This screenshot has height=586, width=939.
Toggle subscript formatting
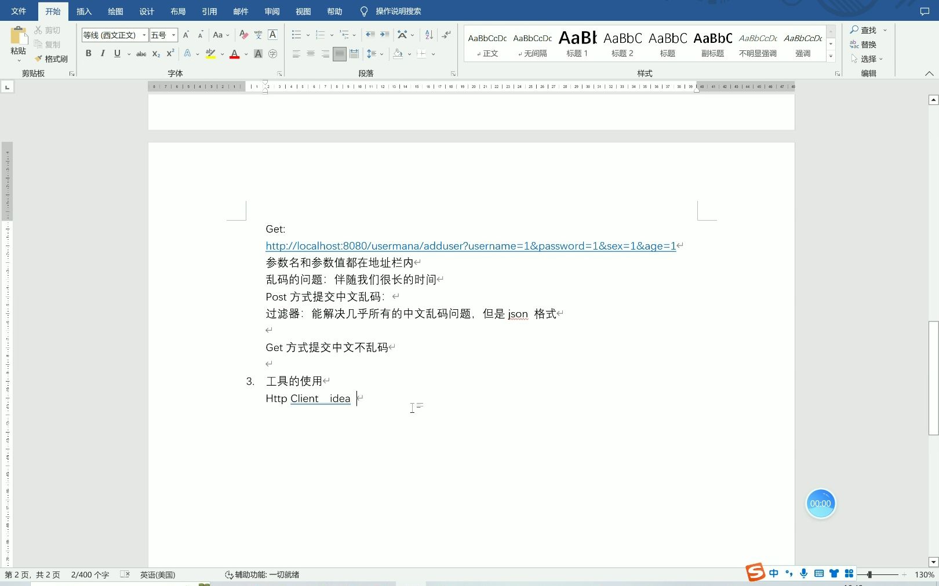[156, 54]
